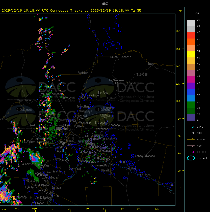This screenshot has height=212, width=210.
Task: Click the Anchoris place label
Action: pos(59,171)
